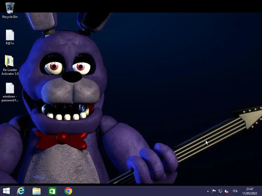Click the muted volume tray icon
262x196 pixels.
click(226, 191)
